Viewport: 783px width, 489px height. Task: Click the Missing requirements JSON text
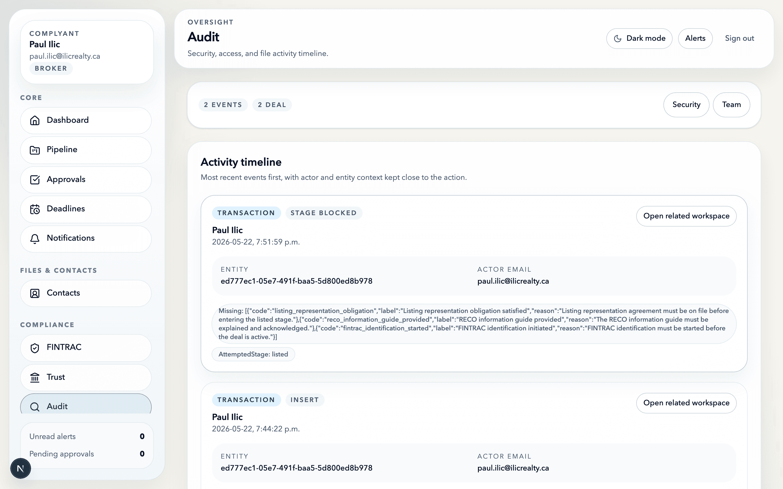[x=474, y=324]
